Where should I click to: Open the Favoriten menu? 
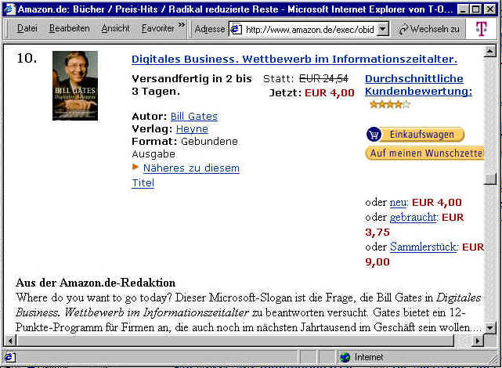pos(158,28)
